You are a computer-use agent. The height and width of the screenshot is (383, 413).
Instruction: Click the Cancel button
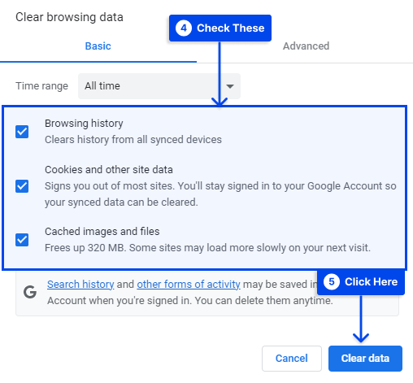coord(292,359)
